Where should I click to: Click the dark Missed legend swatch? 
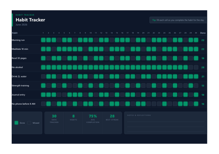click(x=29, y=123)
